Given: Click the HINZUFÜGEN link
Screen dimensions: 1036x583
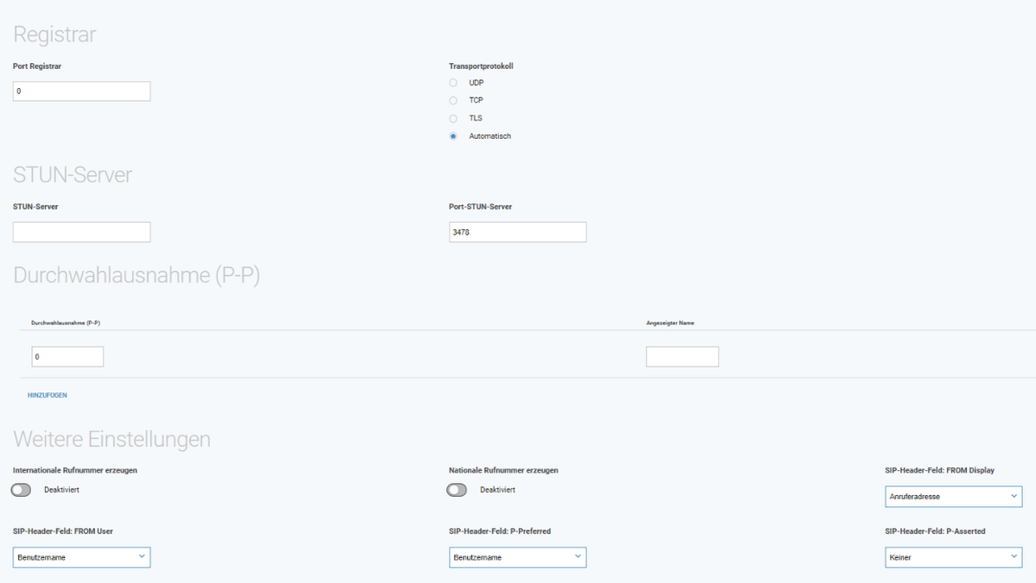Looking at the screenshot, I should pyautogui.click(x=47, y=395).
